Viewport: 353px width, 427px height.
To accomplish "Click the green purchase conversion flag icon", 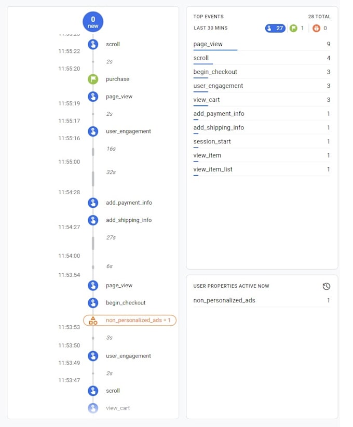I will pos(93,79).
